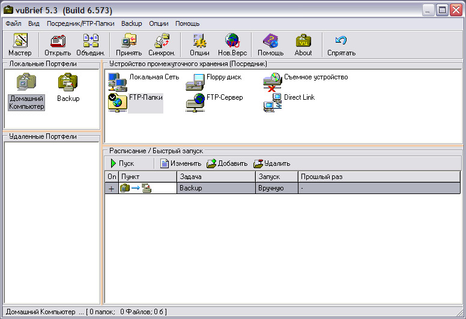Minimize the vuBrief window
This screenshot has height=319, width=466.
point(428,10)
